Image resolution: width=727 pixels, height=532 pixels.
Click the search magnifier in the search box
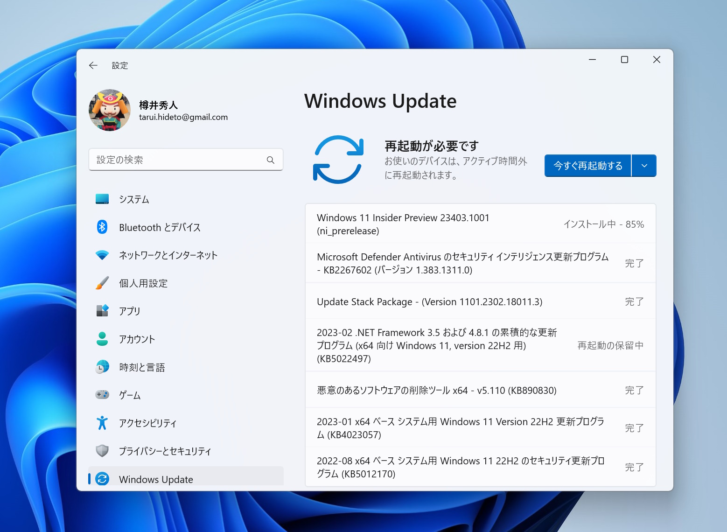click(x=271, y=160)
